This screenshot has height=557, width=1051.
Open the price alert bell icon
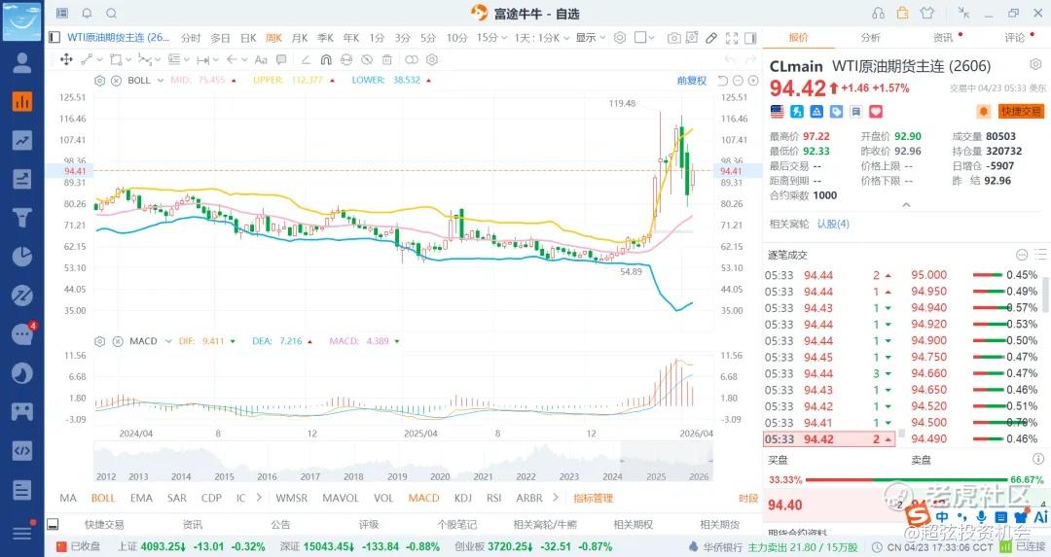click(984, 111)
